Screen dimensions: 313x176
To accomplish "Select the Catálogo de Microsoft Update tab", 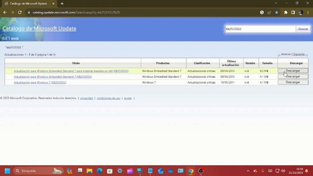I will pos(28,3).
